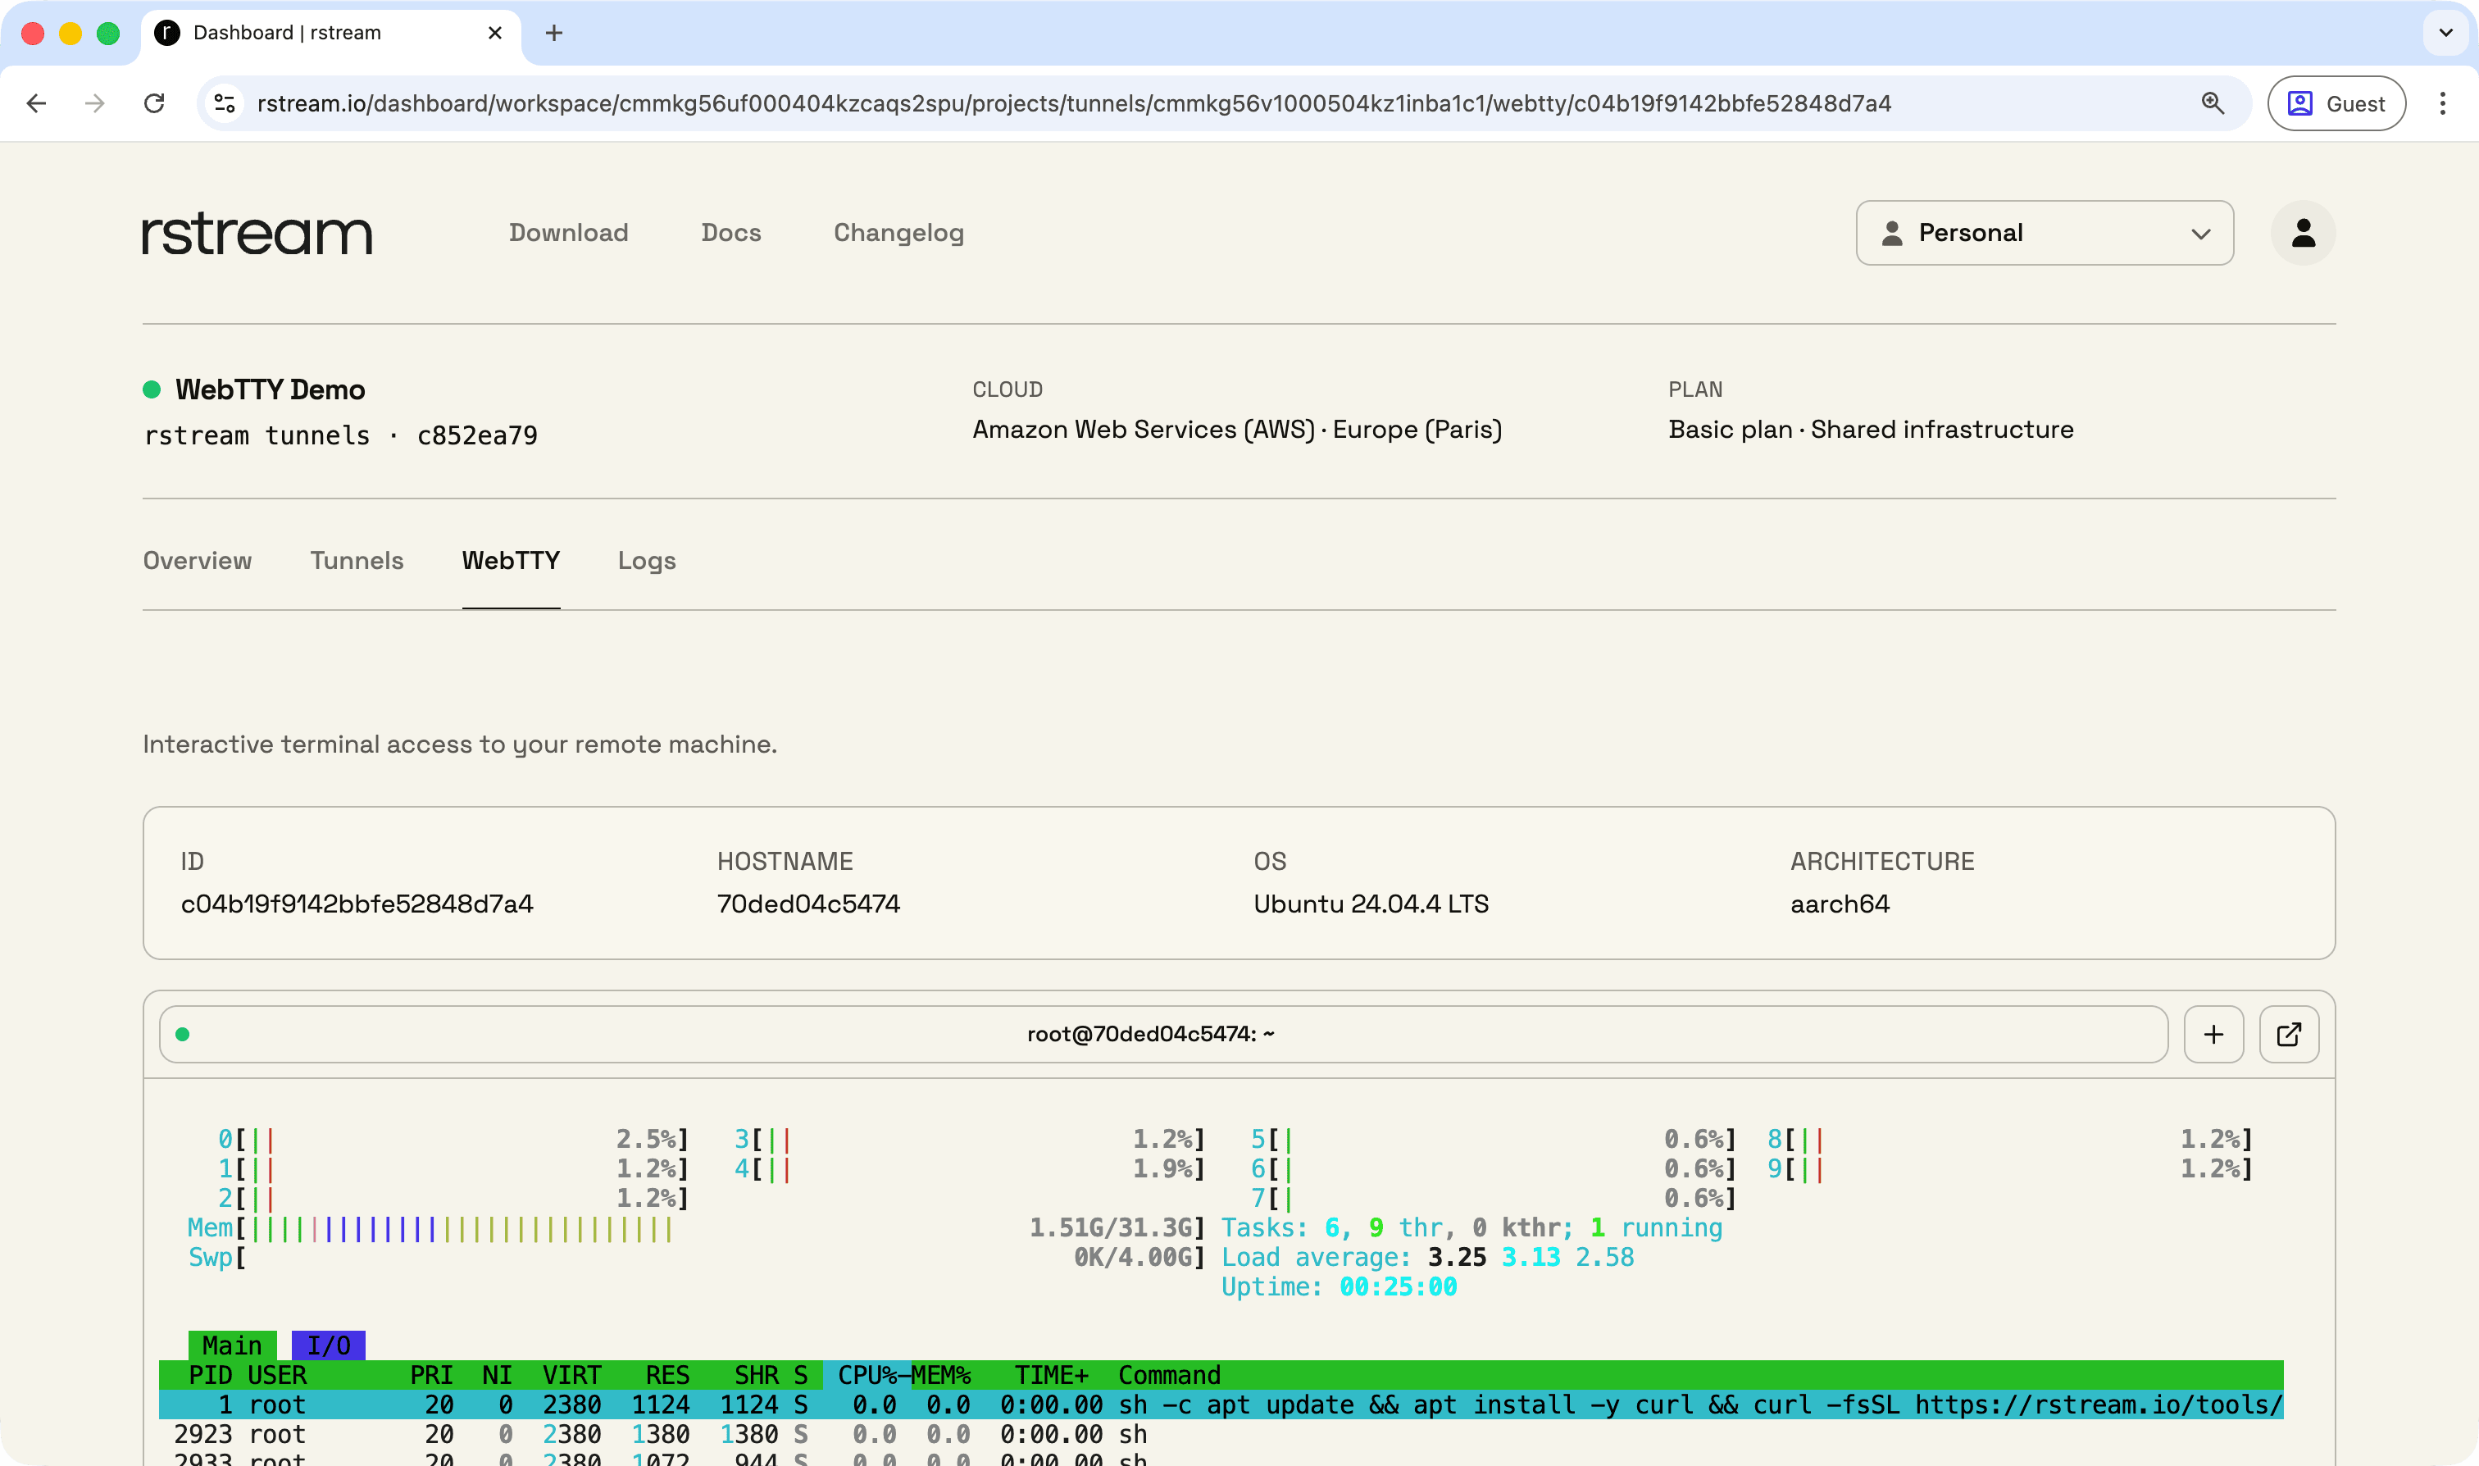Pop out the terminal into an external window
This screenshot has width=2479, height=1466.
coord(2290,1034)
